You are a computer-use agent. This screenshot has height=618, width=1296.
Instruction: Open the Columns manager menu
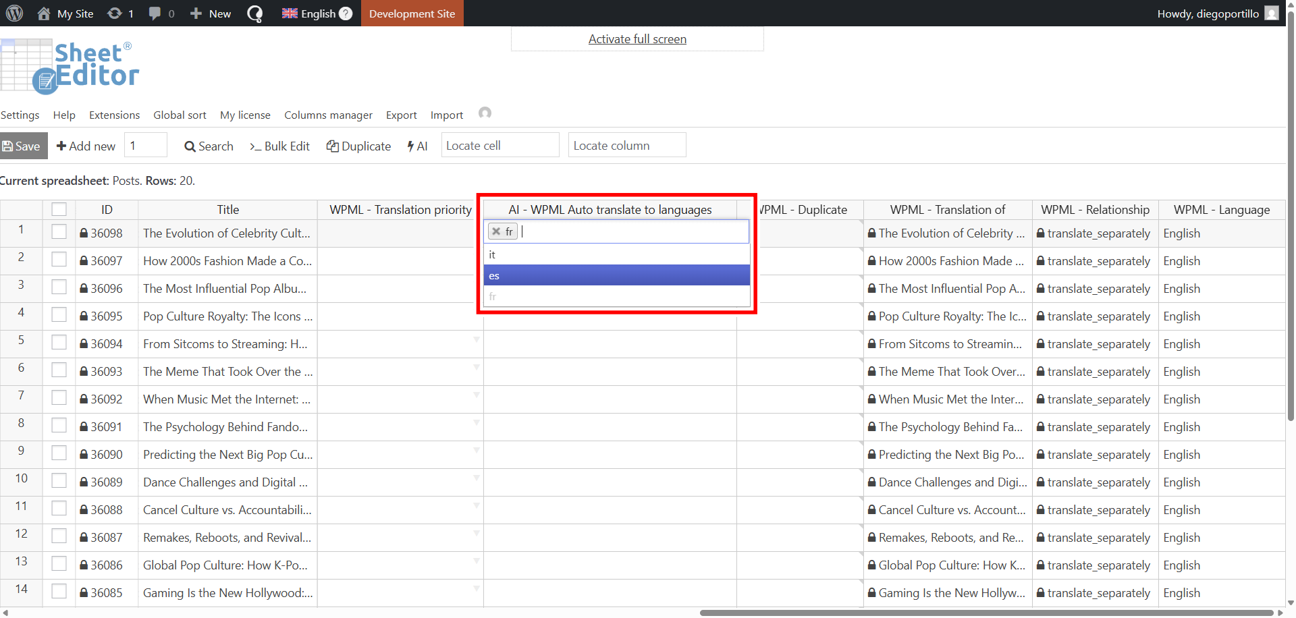coord(328,115)
